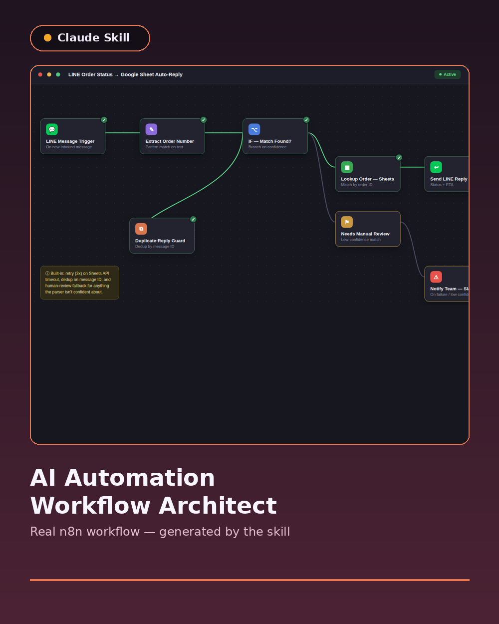Click the check badge on Lookup Order Sheets
Screen dimensions: 499x624
[399, 158]
